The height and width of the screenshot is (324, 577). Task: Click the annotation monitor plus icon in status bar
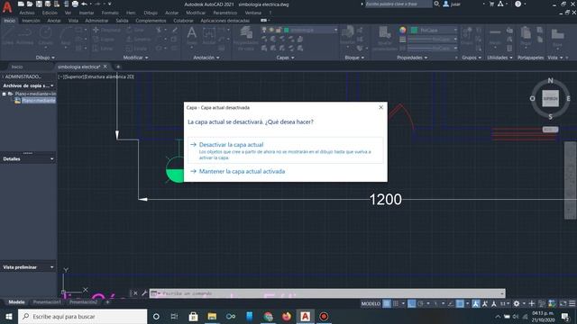(531, 303)
